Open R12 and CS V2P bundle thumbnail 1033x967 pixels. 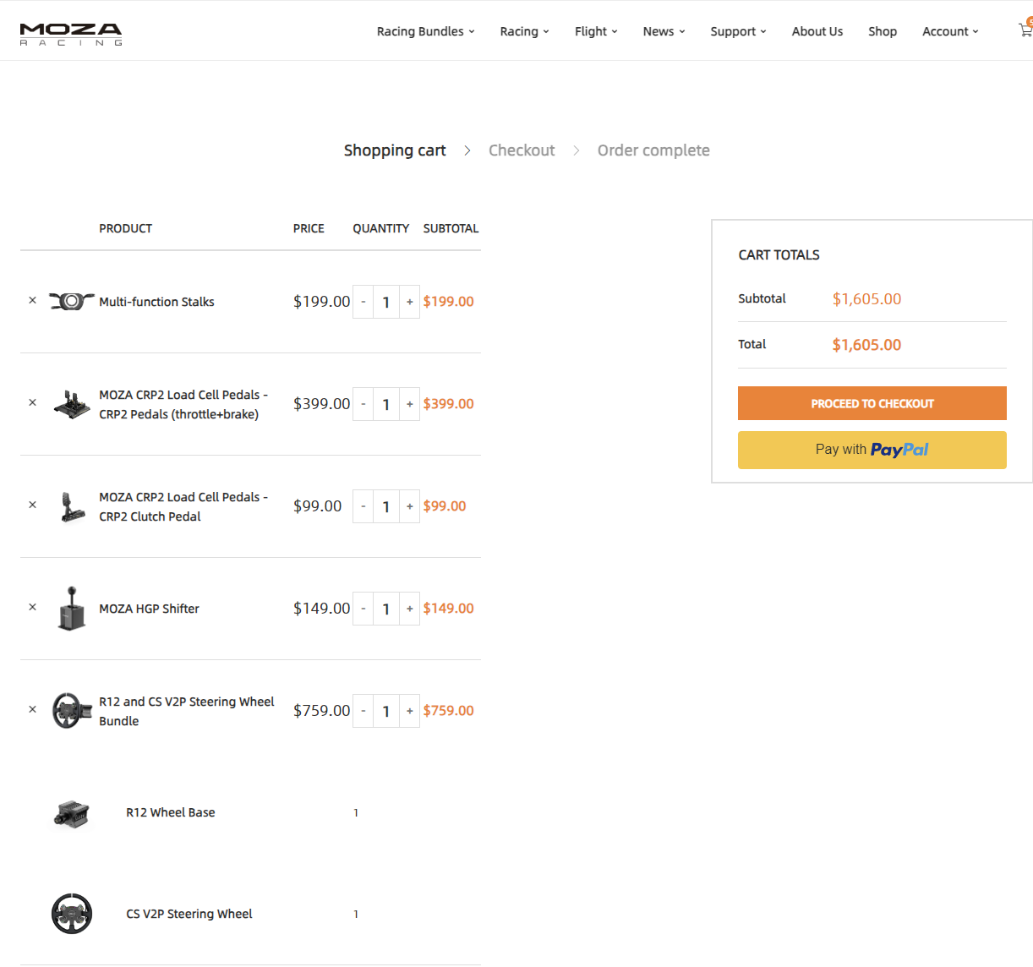[x=72, y=710]
